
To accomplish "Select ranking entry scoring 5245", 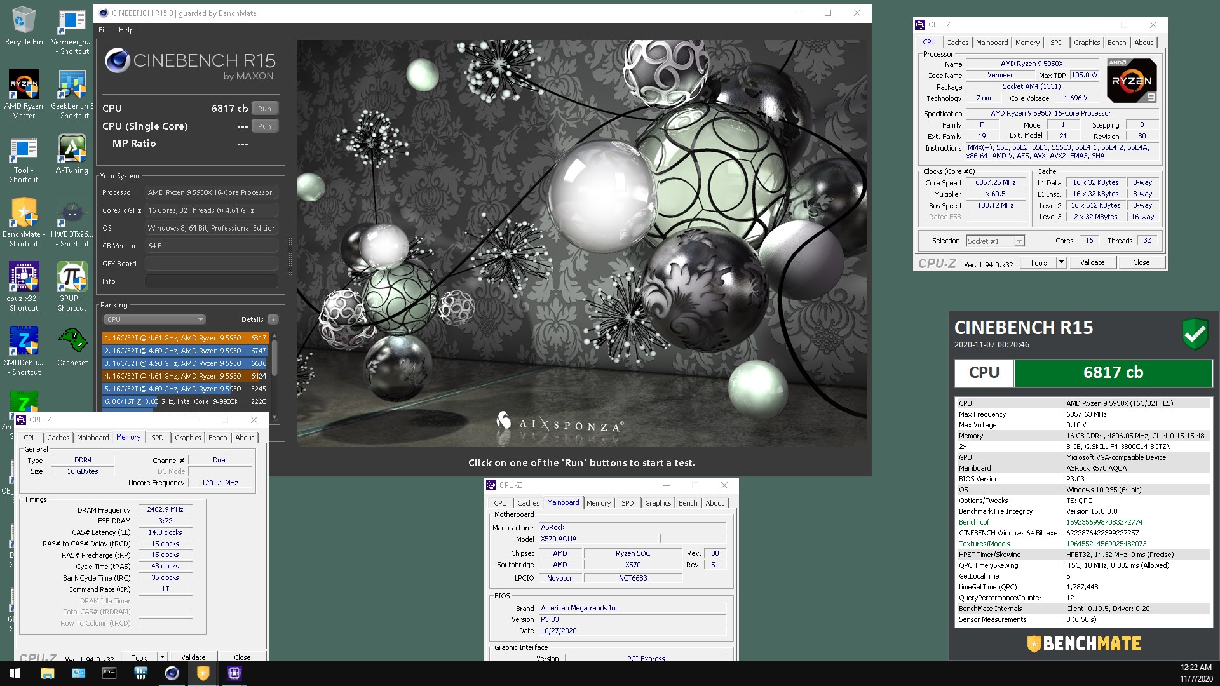I will 186,389.
